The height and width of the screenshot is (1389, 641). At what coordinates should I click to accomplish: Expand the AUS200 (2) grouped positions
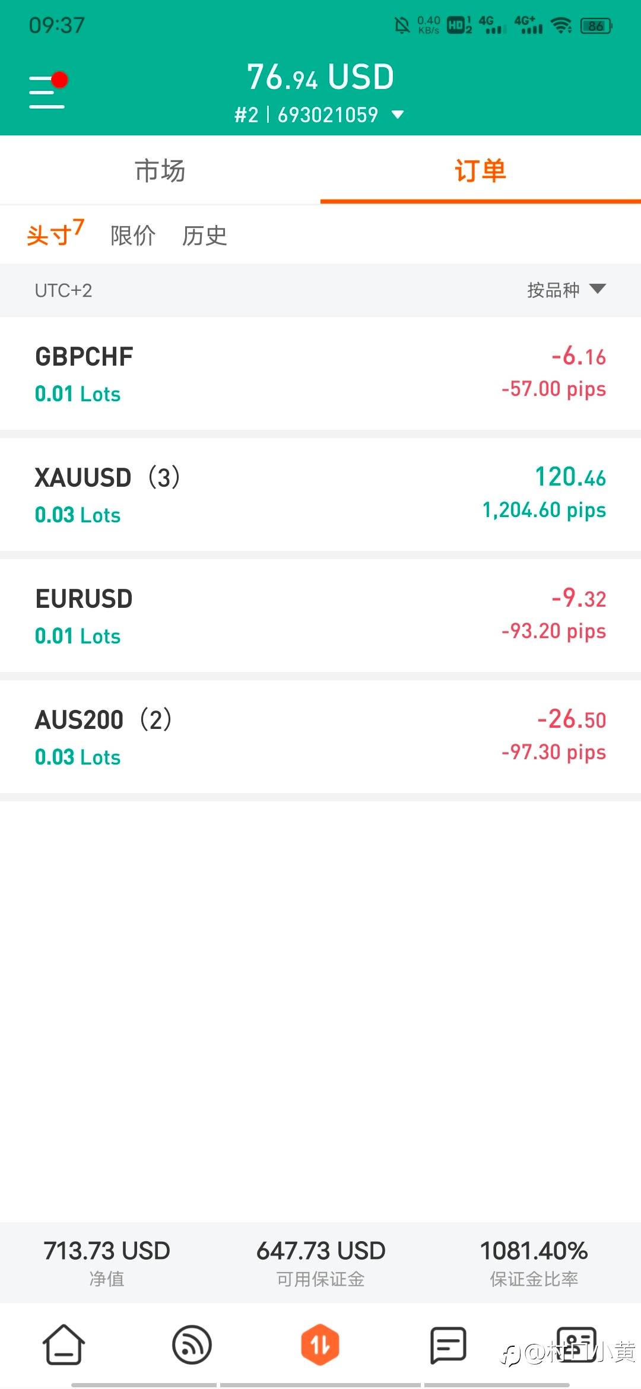(x=320, y=736)
